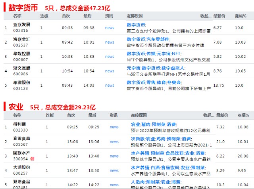Viewport: 254px width, 189px height.
Task: Open news link for 翠微股份
Action: (110, 85)
